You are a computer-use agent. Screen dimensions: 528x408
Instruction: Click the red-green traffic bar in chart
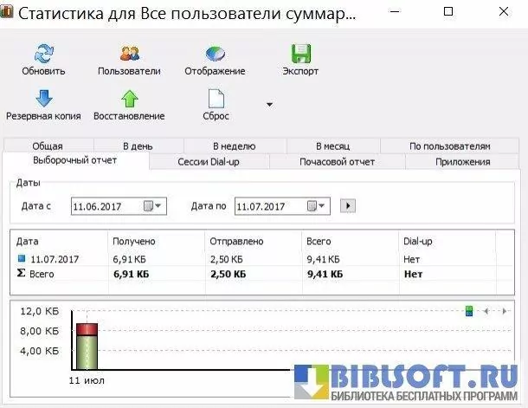(87, 346)
